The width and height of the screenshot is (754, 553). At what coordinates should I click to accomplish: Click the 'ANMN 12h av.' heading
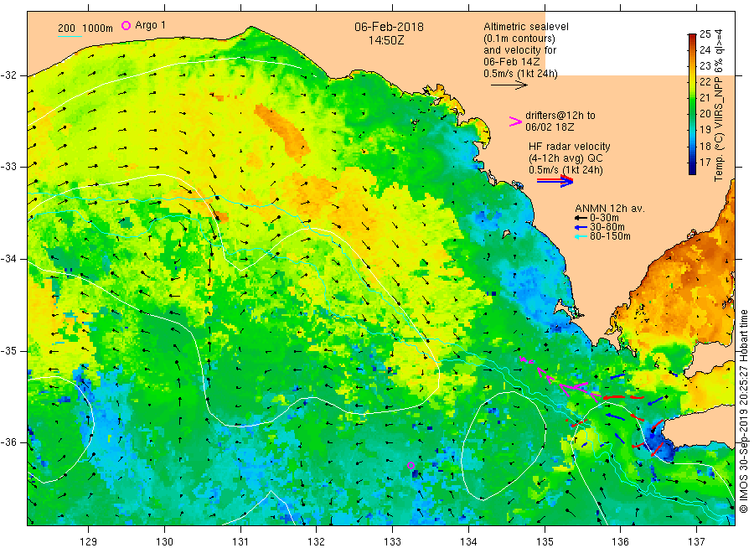pyautogui.click(x=610, y=209)
